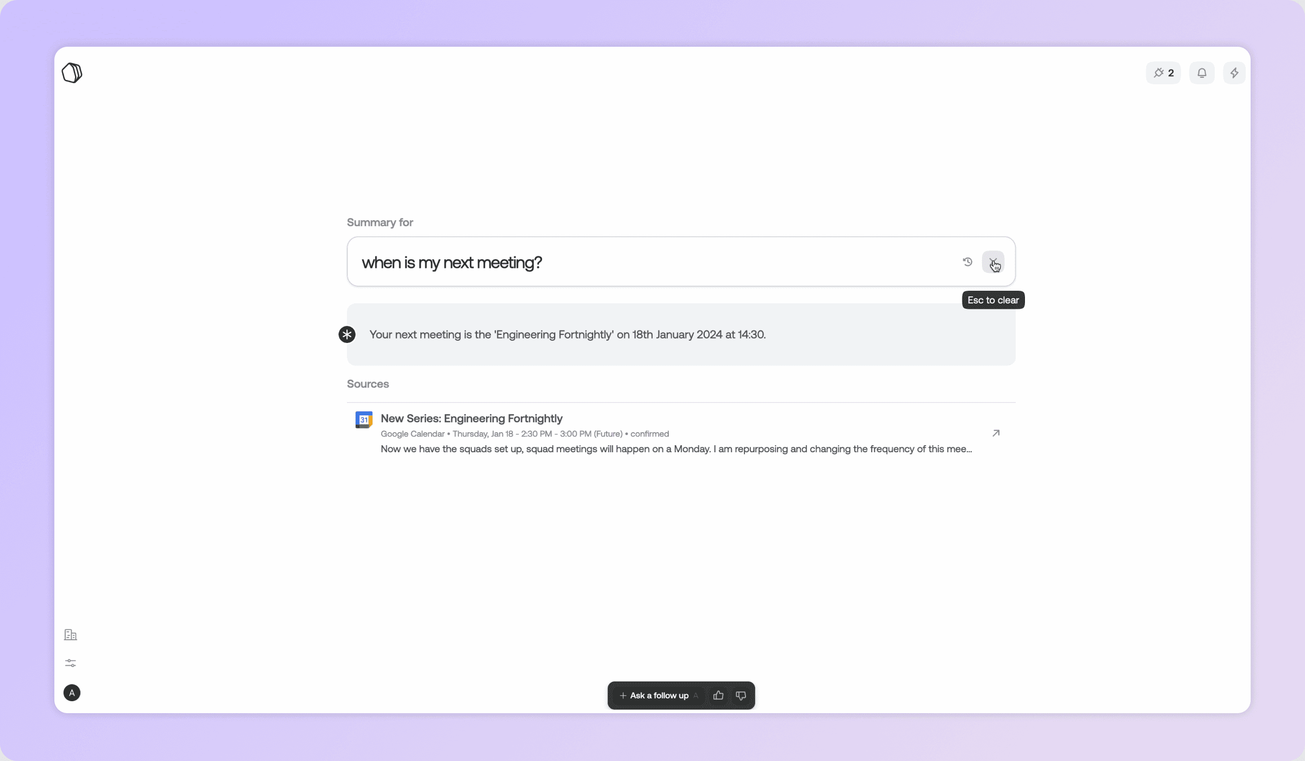
Task: Open "New Series: Engineering Fortnightly" source
Action: (471, 419)
